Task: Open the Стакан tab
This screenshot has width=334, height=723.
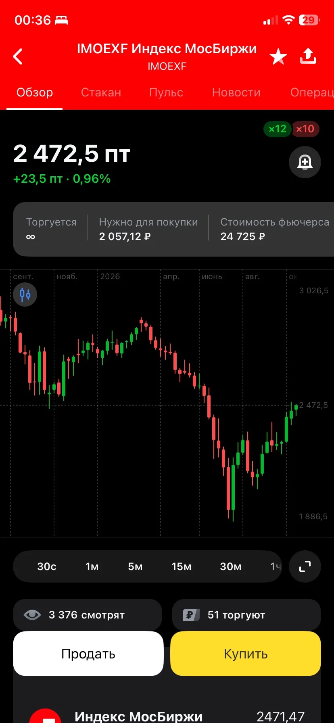Action: coord(101,92)
